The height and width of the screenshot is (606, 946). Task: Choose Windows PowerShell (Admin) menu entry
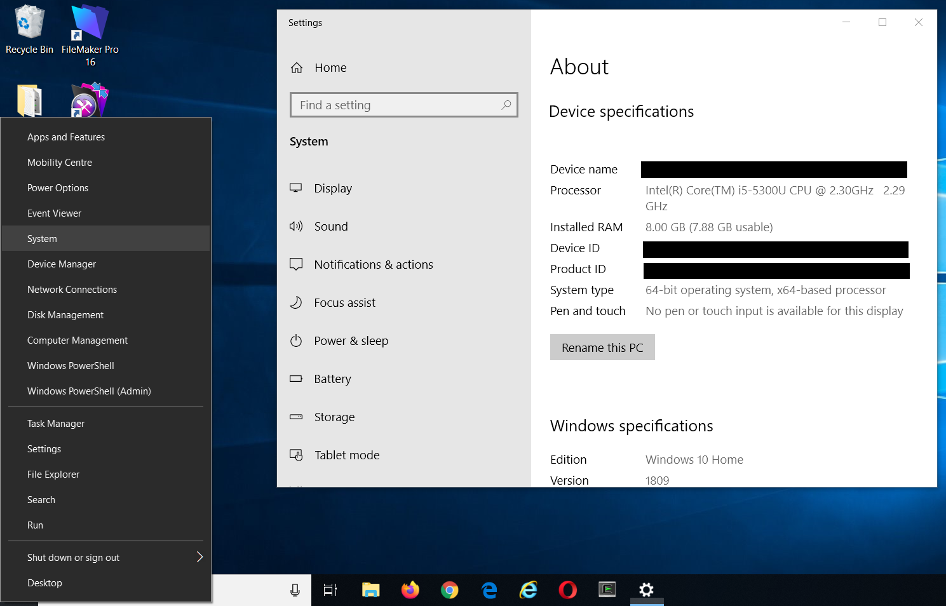[x=89, y=391]
